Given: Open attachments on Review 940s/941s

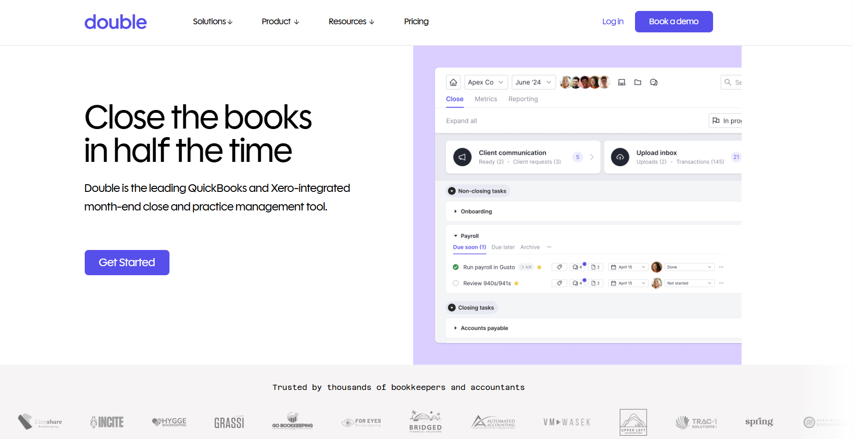Looking at the screenshot, I should pos(595,283).
